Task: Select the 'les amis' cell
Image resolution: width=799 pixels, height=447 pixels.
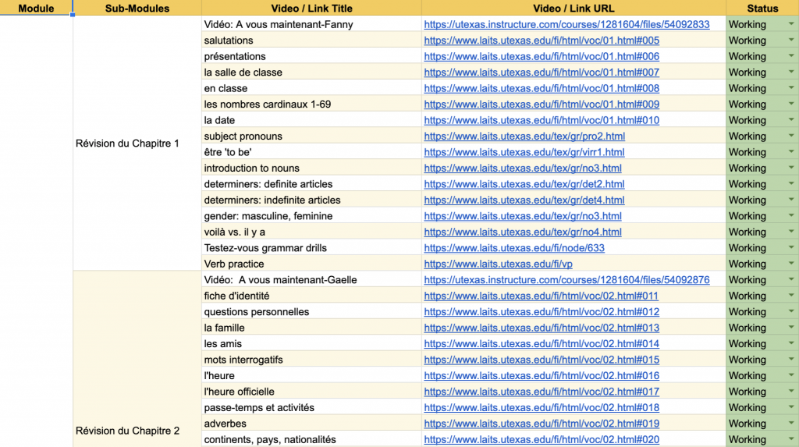Action: coord(311,343)
